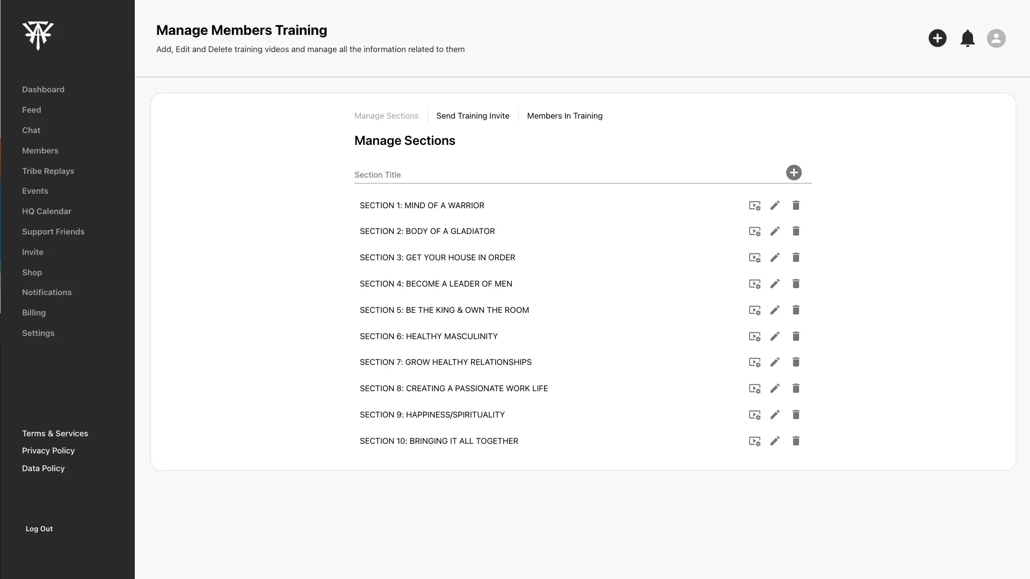This screenshot has height=579, width=1030.
Task: Delete Section 2: Body of a Gladiator
Action: [796, 231]
